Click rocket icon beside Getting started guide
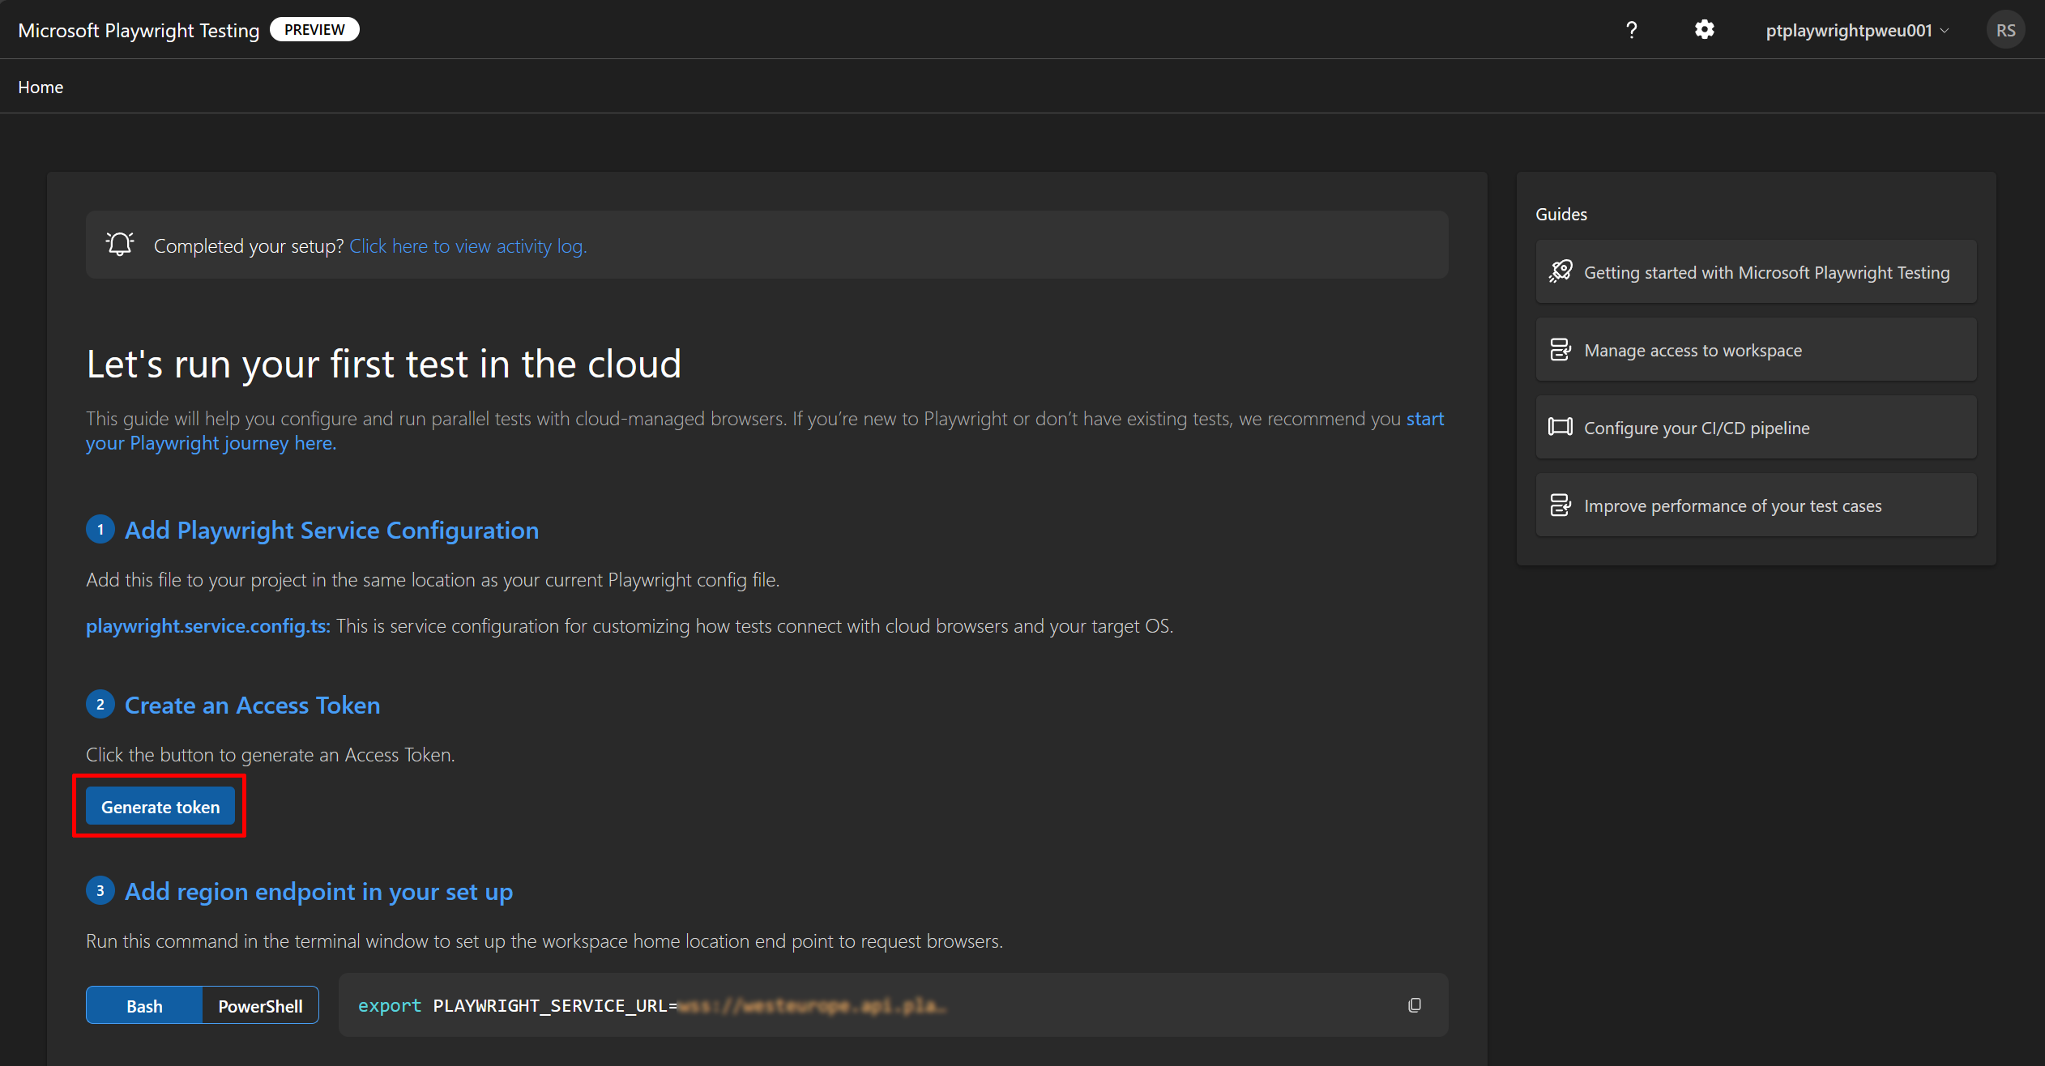 1560,271
